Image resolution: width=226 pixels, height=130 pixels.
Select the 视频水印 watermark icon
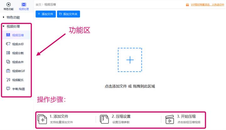(x=8, y=44)
